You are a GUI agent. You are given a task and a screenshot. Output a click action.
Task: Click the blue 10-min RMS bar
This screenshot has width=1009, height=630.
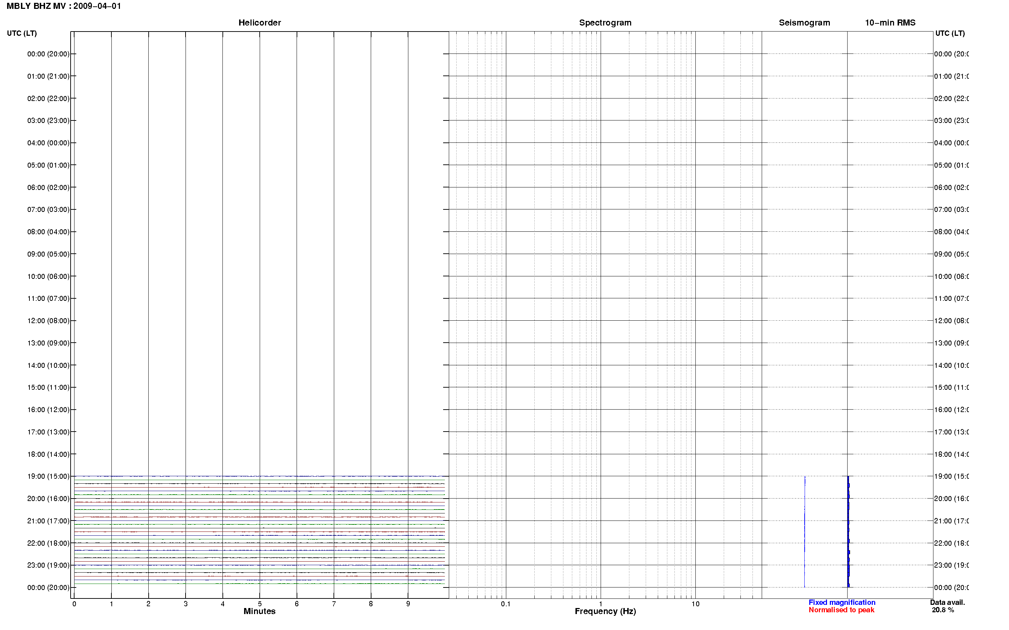848,531
